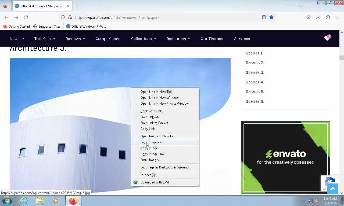Screen dimensions: 344x206
Task: Expand the Resources dropdown
Action: click(178, 39)
